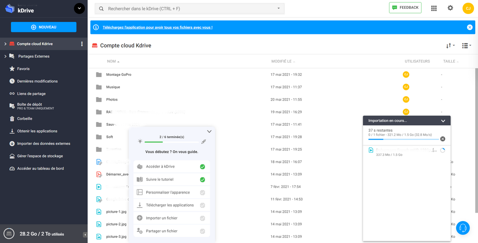Toggle Importer un fichier checkmark
This screenshot has height=243, width=478.
[202, 218]
